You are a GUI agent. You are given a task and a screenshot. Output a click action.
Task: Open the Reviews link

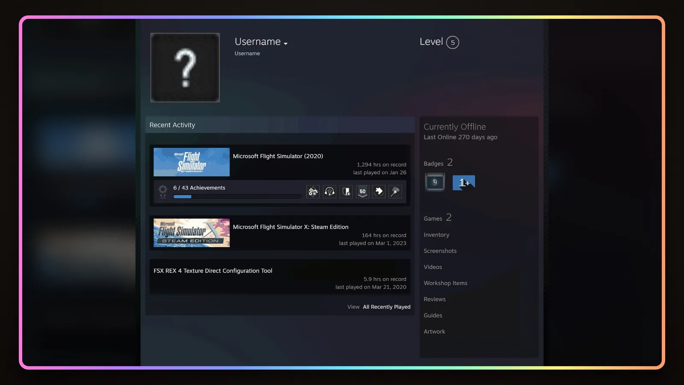[x=434, y=299]
